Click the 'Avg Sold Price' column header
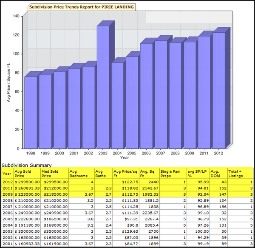 (23, 174)
